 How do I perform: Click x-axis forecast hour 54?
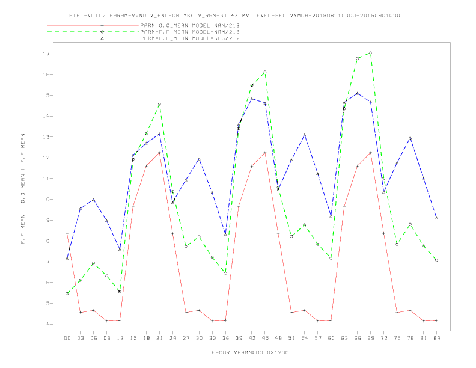pos(305,338)
